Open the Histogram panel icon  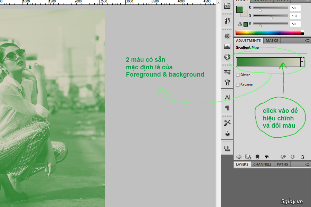pyautogui.click(x=227, y=46)
